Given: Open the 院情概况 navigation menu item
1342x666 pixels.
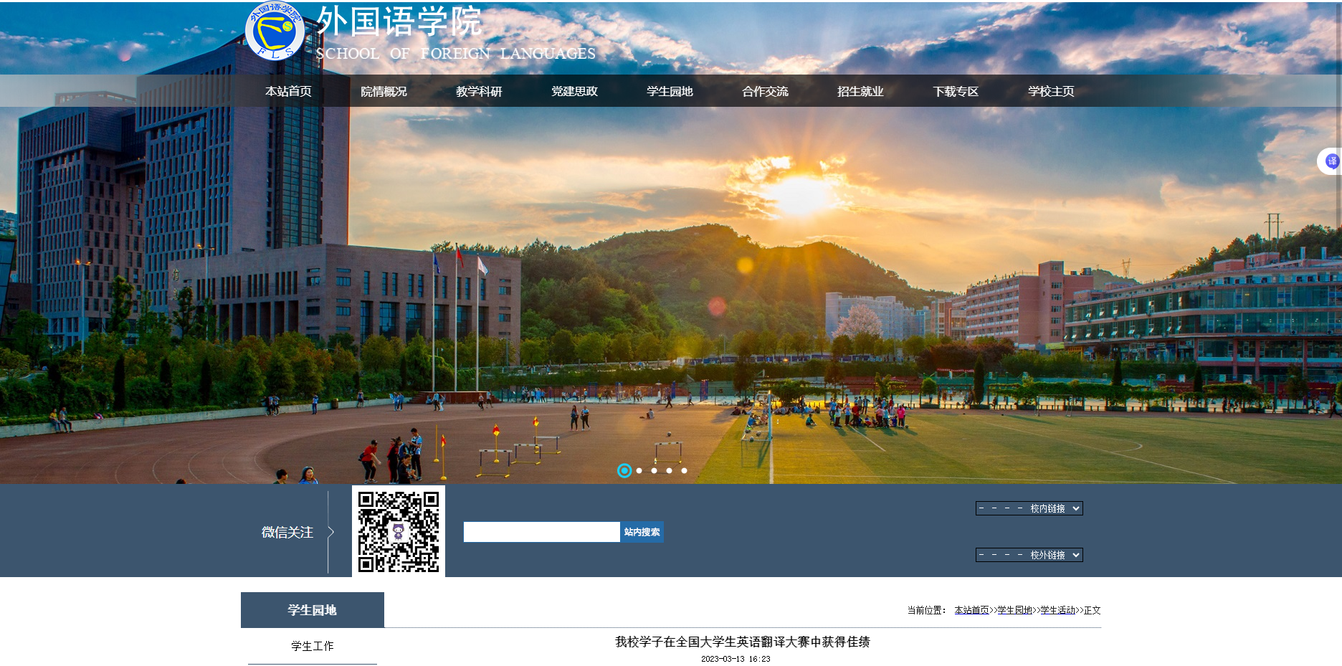Looking at the screenshot, I should 384,91.
